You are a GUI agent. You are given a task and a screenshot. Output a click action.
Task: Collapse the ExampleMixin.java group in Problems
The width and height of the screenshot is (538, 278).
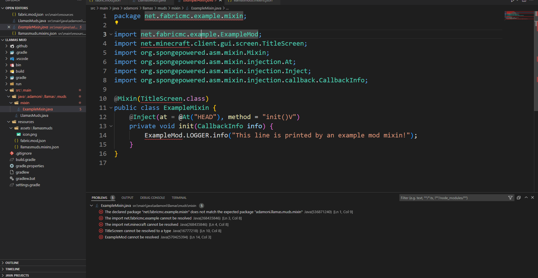click(91, 205)
